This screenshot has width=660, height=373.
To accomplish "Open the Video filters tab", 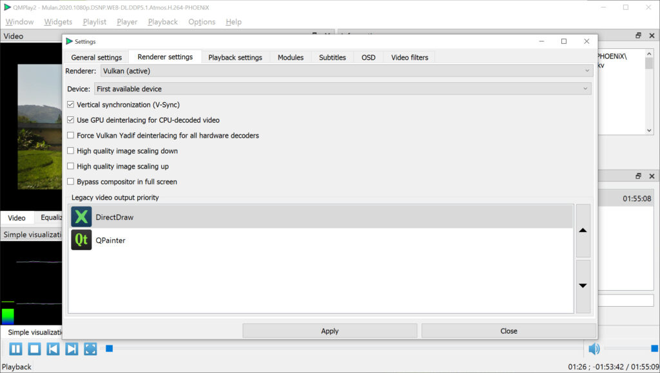I will point(409,57).
